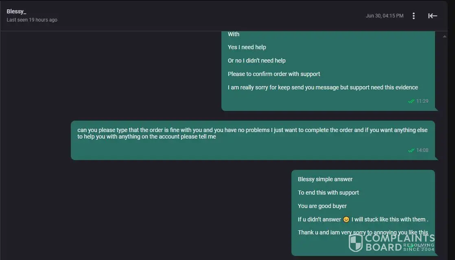
Task: Click the Jun 30, 04:15 PM date
Action: click(x=385, y=16)
